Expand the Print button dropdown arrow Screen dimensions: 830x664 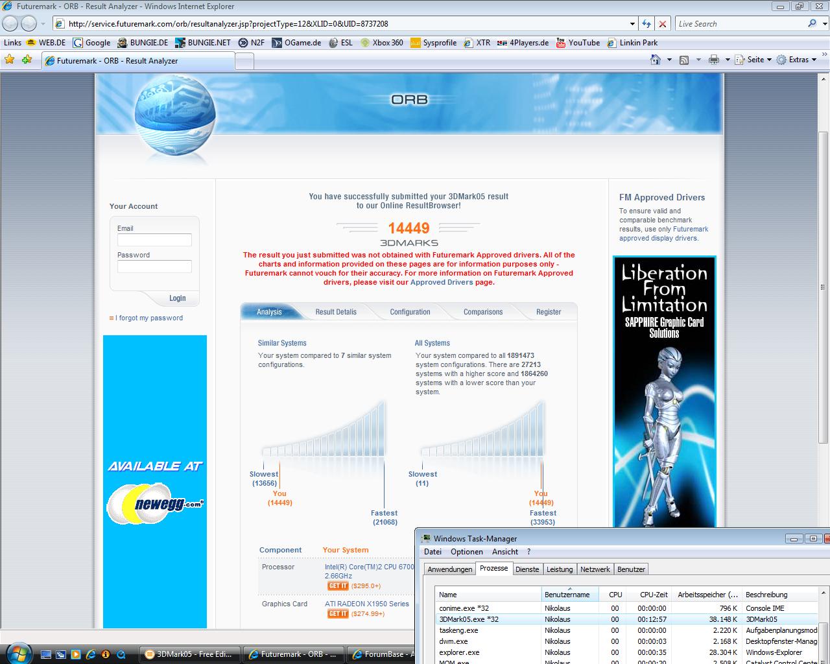728,60
